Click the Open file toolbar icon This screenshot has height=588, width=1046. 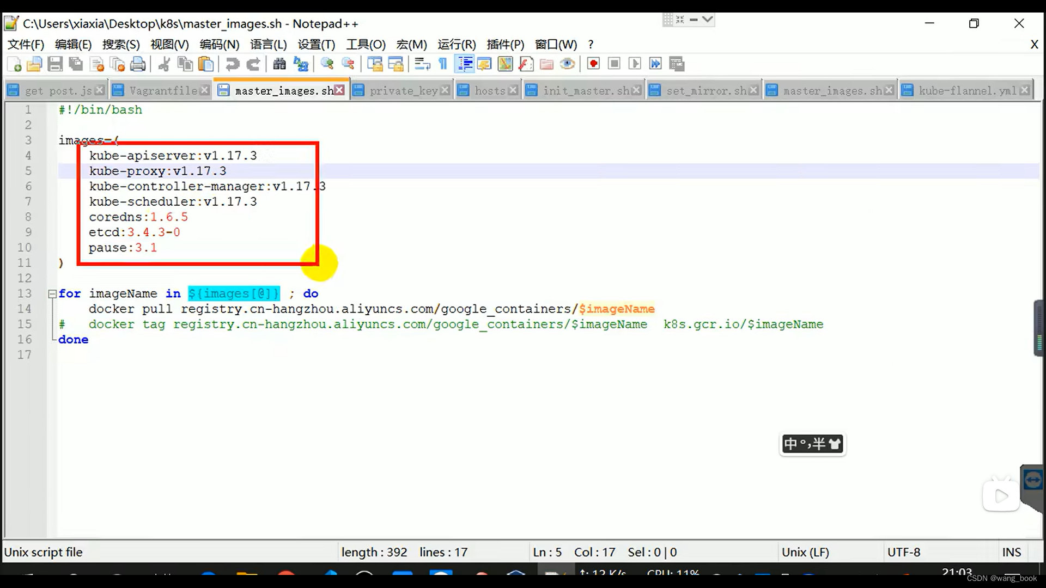(x=34, y=64)
